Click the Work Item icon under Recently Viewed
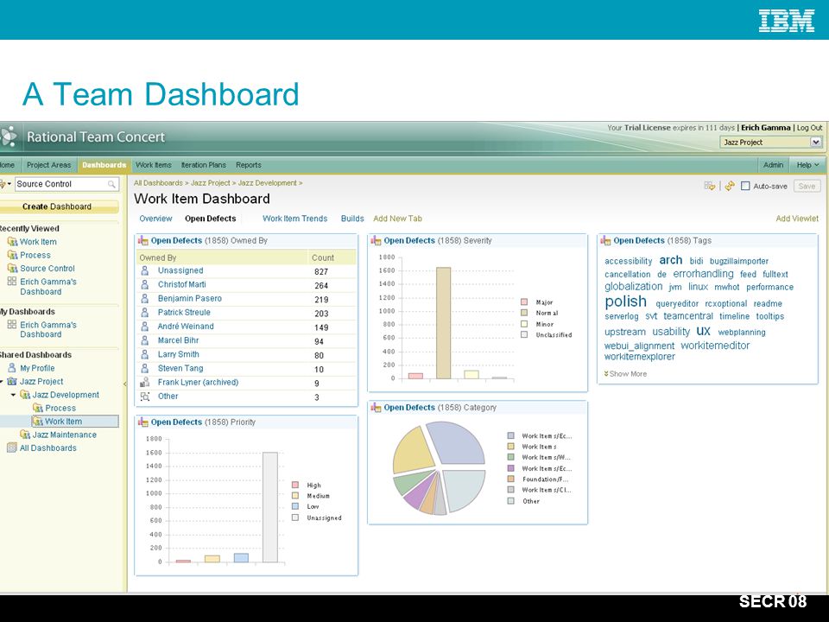 click(x=12, y=242)
